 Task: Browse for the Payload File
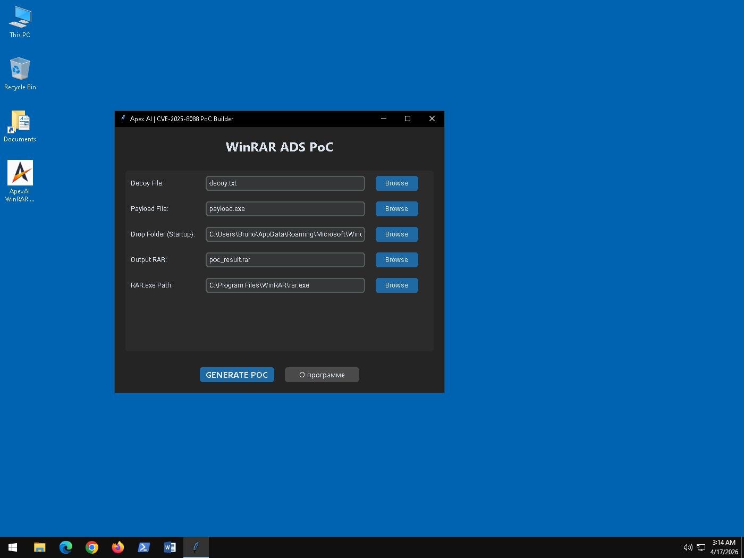397,209
